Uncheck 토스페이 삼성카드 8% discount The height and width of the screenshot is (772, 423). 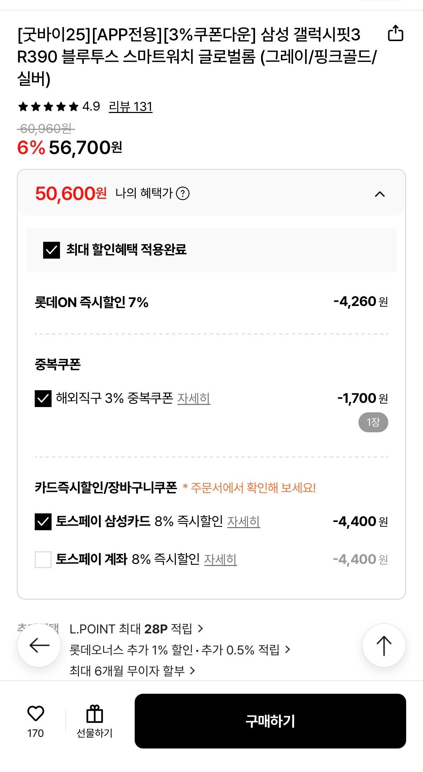(x=43, y=522)
